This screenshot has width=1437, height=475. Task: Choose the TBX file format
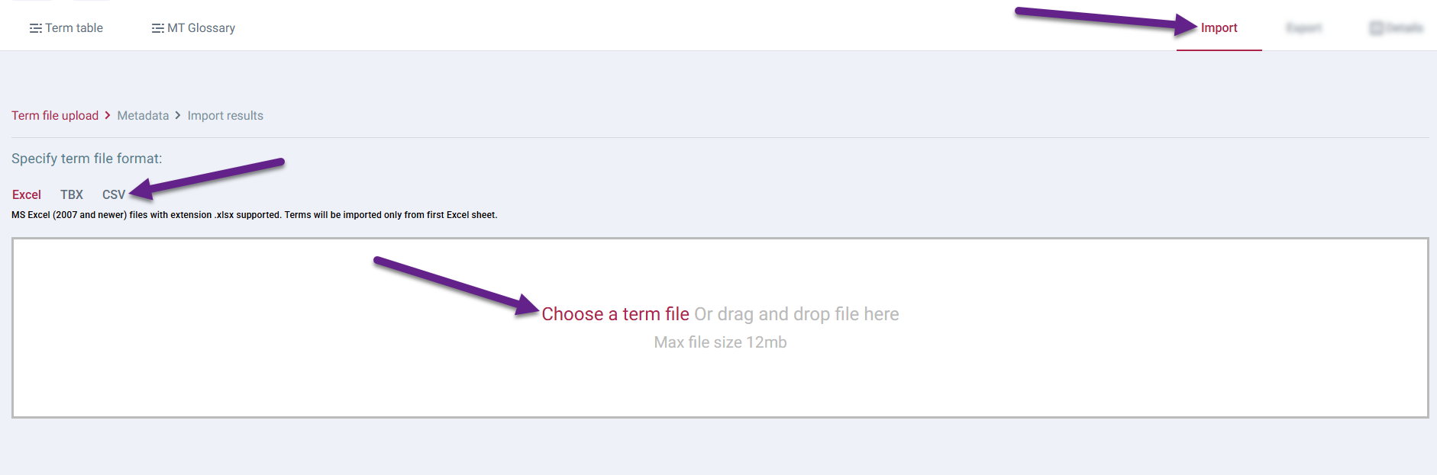tap(71, 194)
